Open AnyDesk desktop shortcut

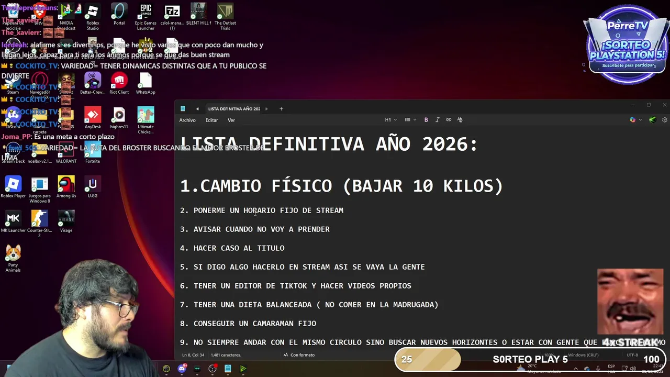[93, 118]
